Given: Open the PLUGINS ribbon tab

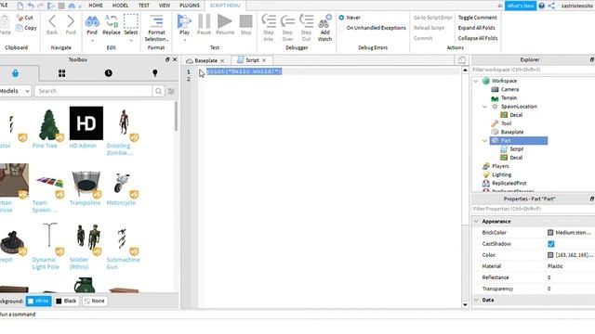Looking at the screenshot, I should [190, 6].
